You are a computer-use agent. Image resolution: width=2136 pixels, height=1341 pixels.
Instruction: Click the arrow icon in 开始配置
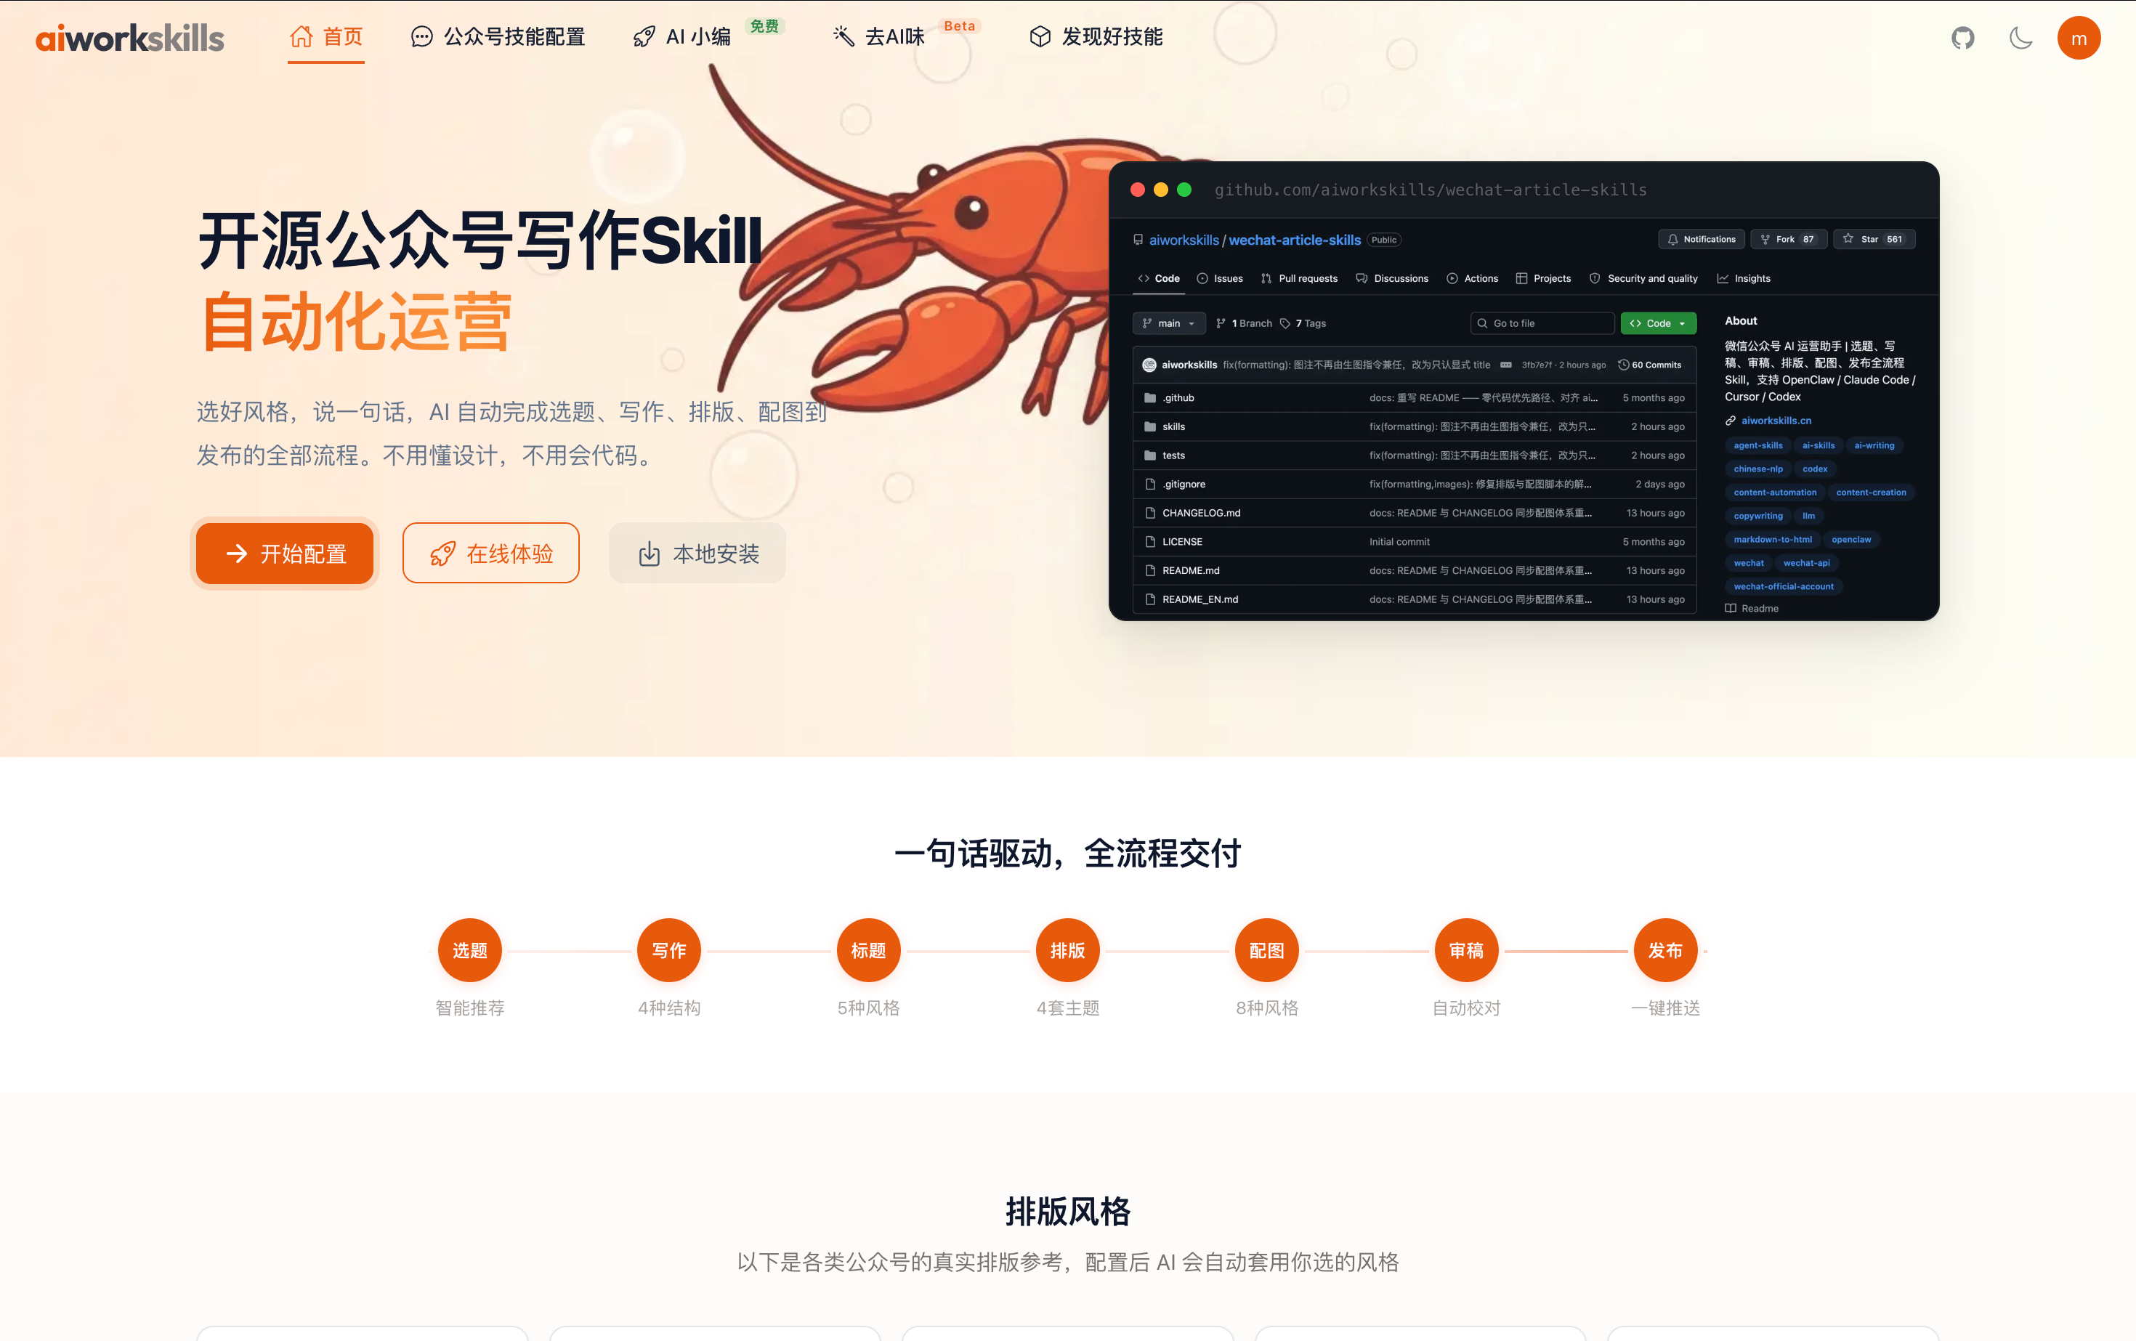point(236,554)
